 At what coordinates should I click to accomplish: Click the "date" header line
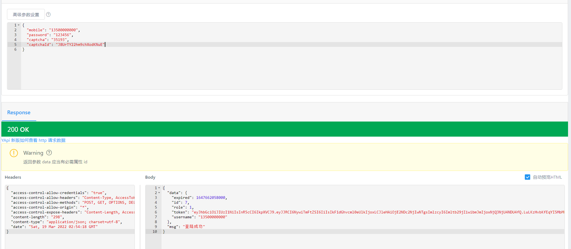point(54,227)
